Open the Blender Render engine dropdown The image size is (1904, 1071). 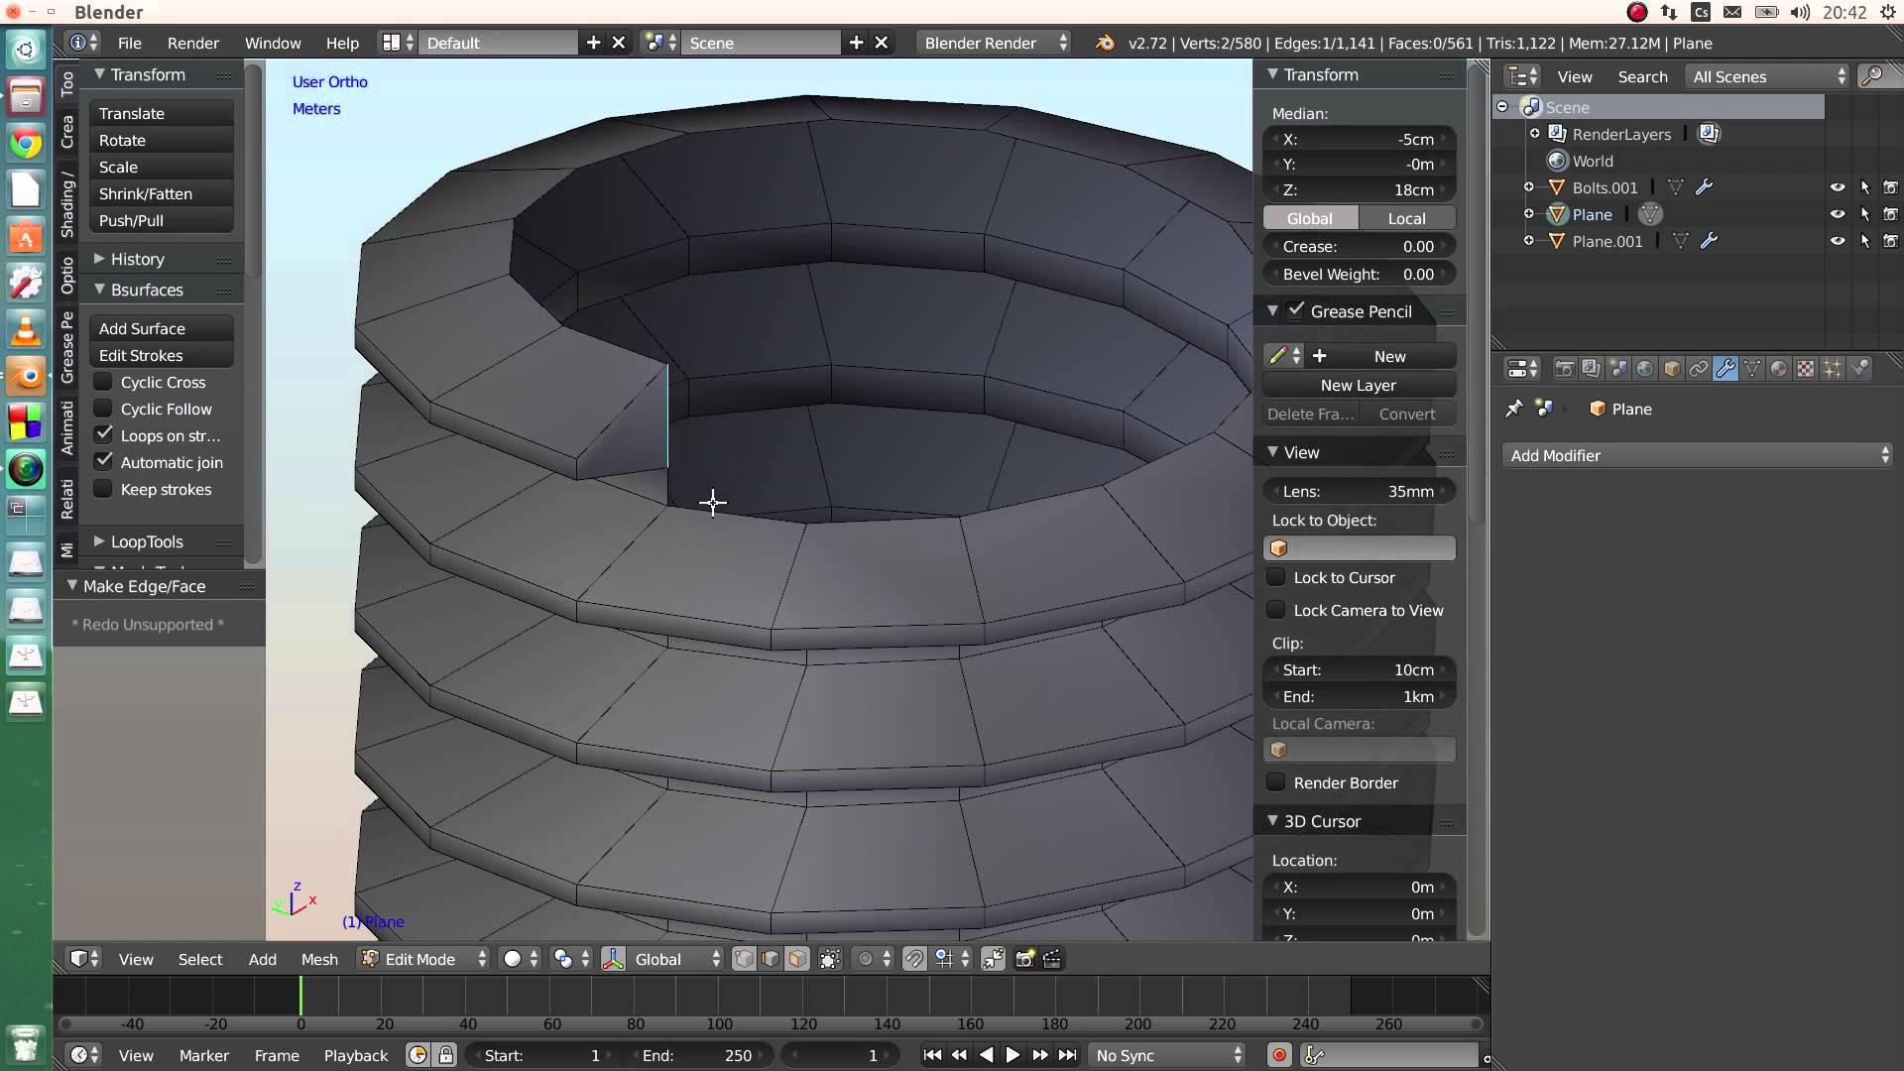click(994, 43)
